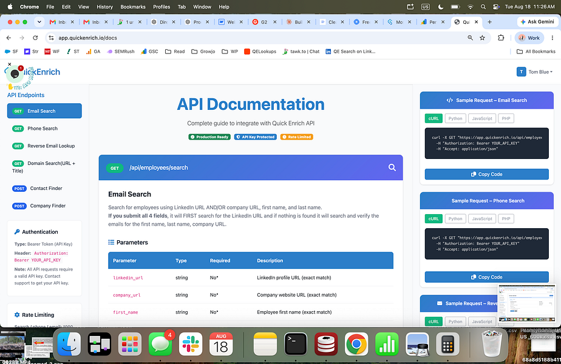Open the Read bookmarks folder
This screenshot has width=561, height=364.
(x=175, y=52)
